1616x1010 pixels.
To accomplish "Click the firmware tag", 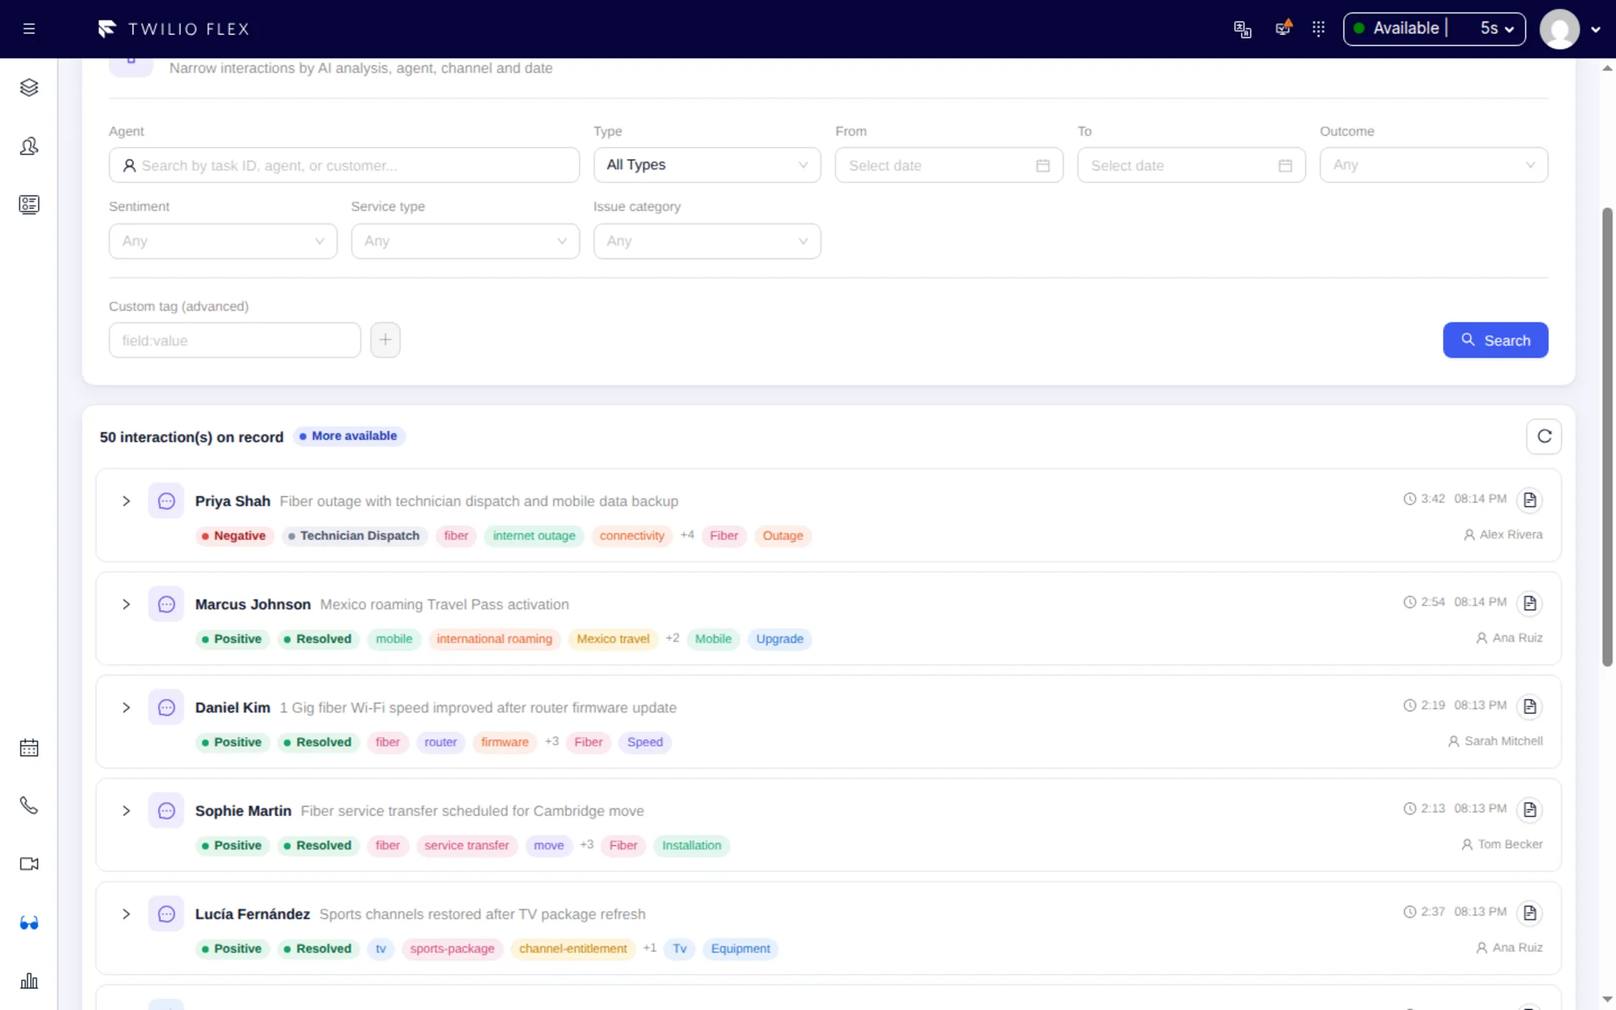I will pos(504,742).
